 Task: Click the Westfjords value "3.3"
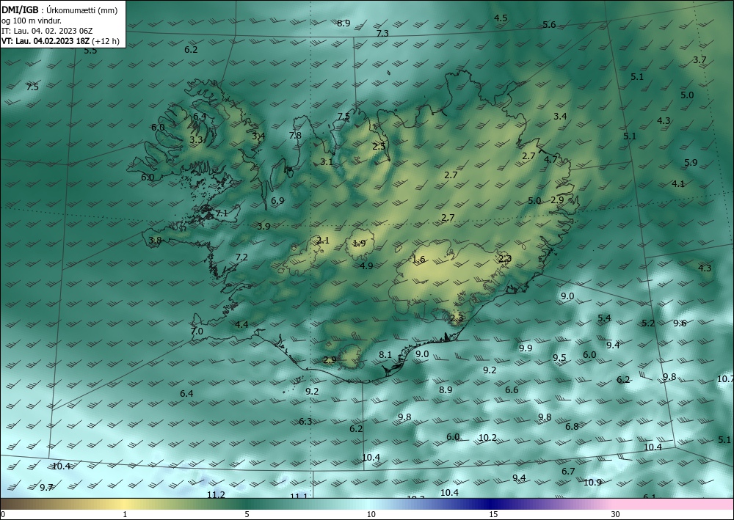[196, 139]
